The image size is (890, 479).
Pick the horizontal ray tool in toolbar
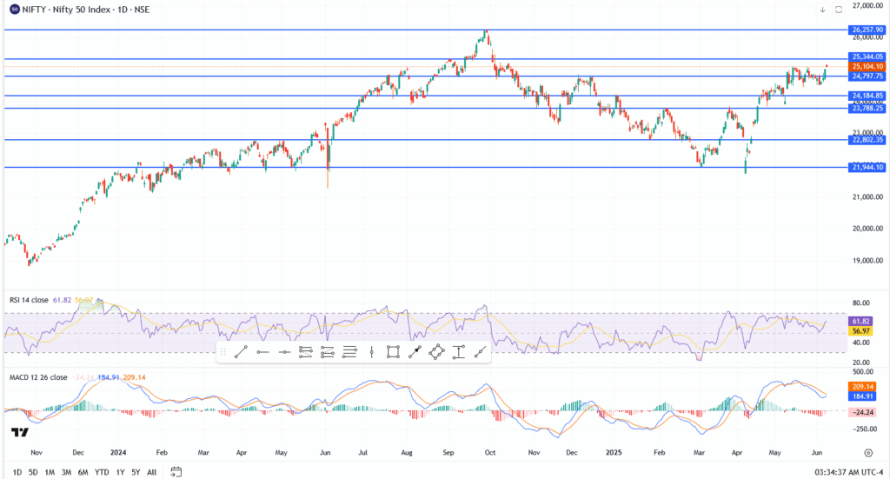point(262,352)
